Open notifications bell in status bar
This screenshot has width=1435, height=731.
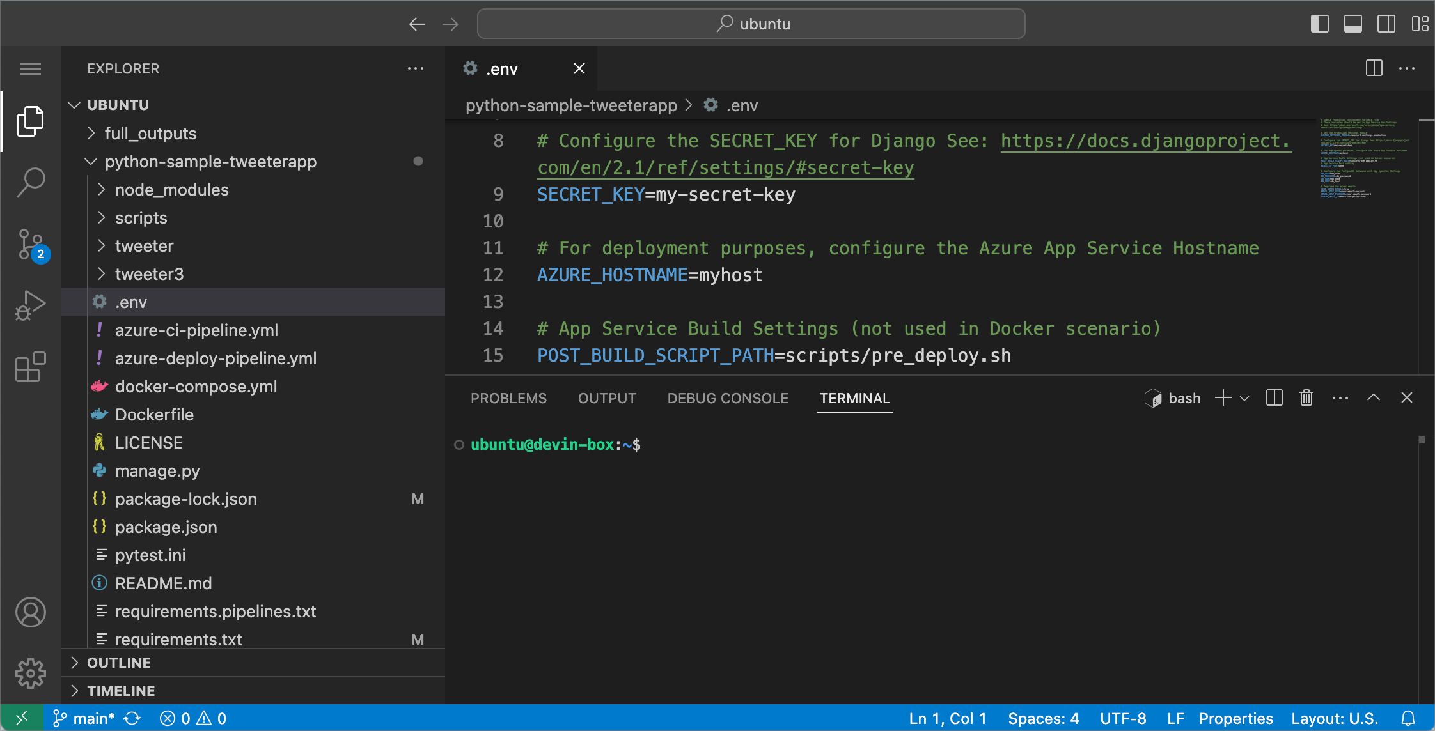1408,718
